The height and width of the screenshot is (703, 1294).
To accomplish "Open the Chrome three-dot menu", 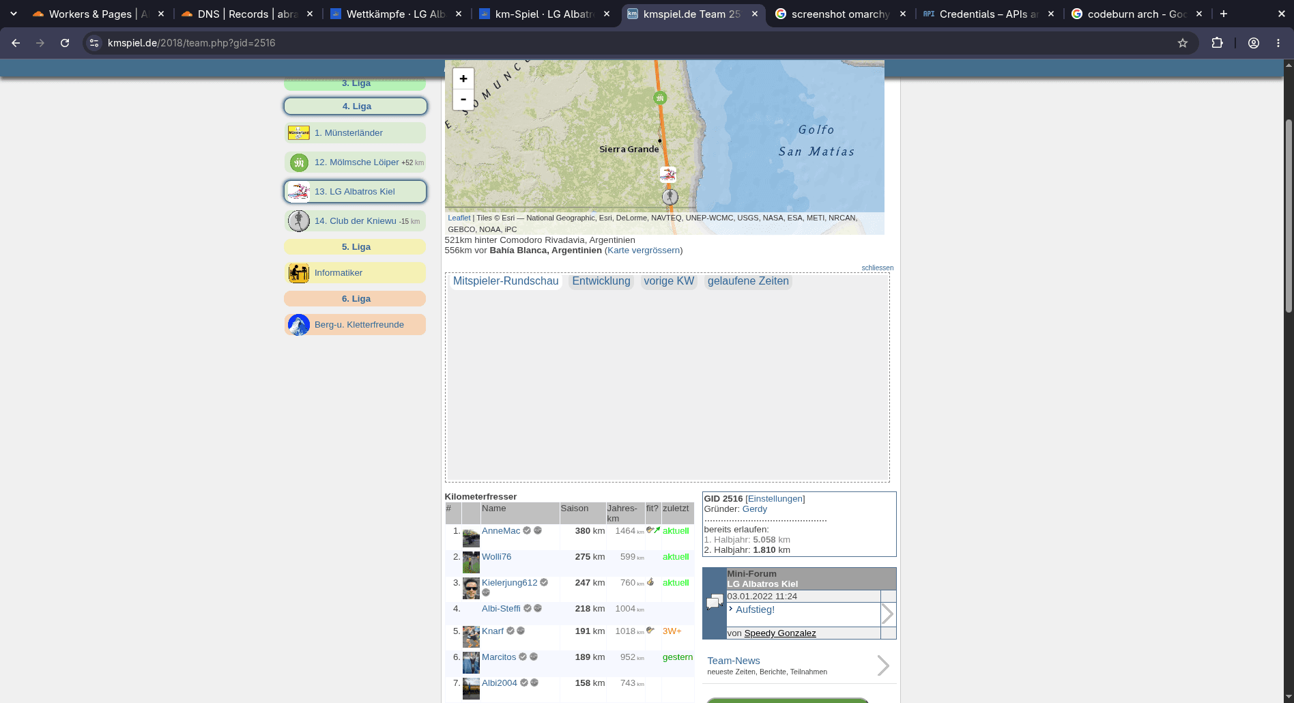I will coord(1278,43).
